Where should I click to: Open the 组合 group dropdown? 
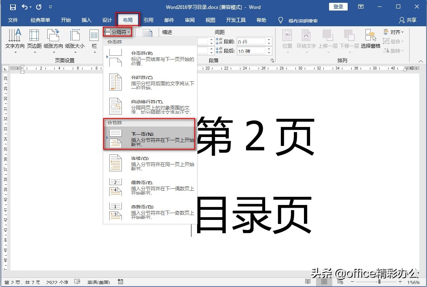tap(393, 41)
